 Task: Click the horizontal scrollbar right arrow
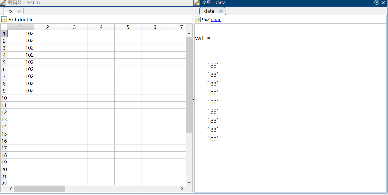(x=182, y=189)
